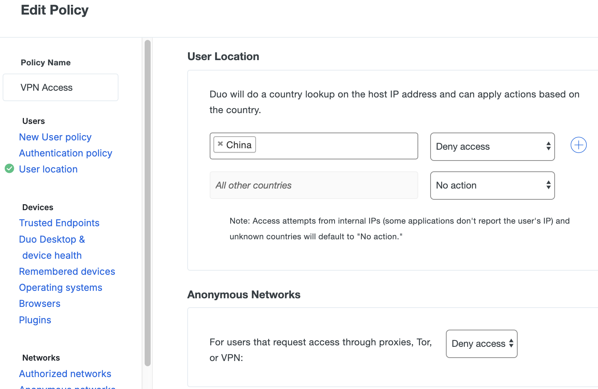Open the Operating systems section

[x=61, y=287]
